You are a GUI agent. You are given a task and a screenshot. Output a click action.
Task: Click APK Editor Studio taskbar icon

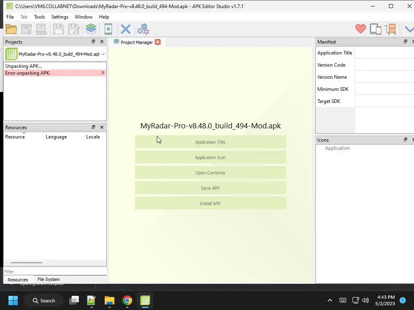pos(145,300)
